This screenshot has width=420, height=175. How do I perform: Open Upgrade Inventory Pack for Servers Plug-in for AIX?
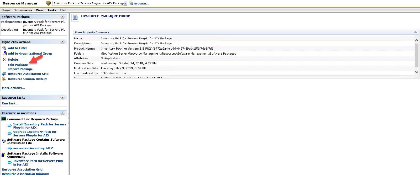tap(35, 134)
